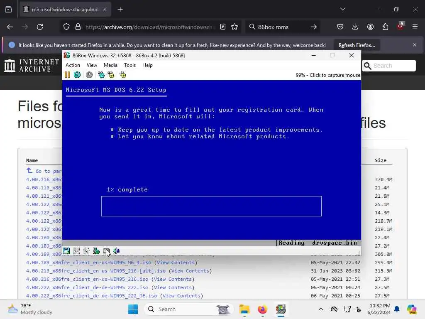This screenshot has width=425, height=319.
Task: Open the Firefox account icon
Action: pyautogui.click(x=370, y=27)
